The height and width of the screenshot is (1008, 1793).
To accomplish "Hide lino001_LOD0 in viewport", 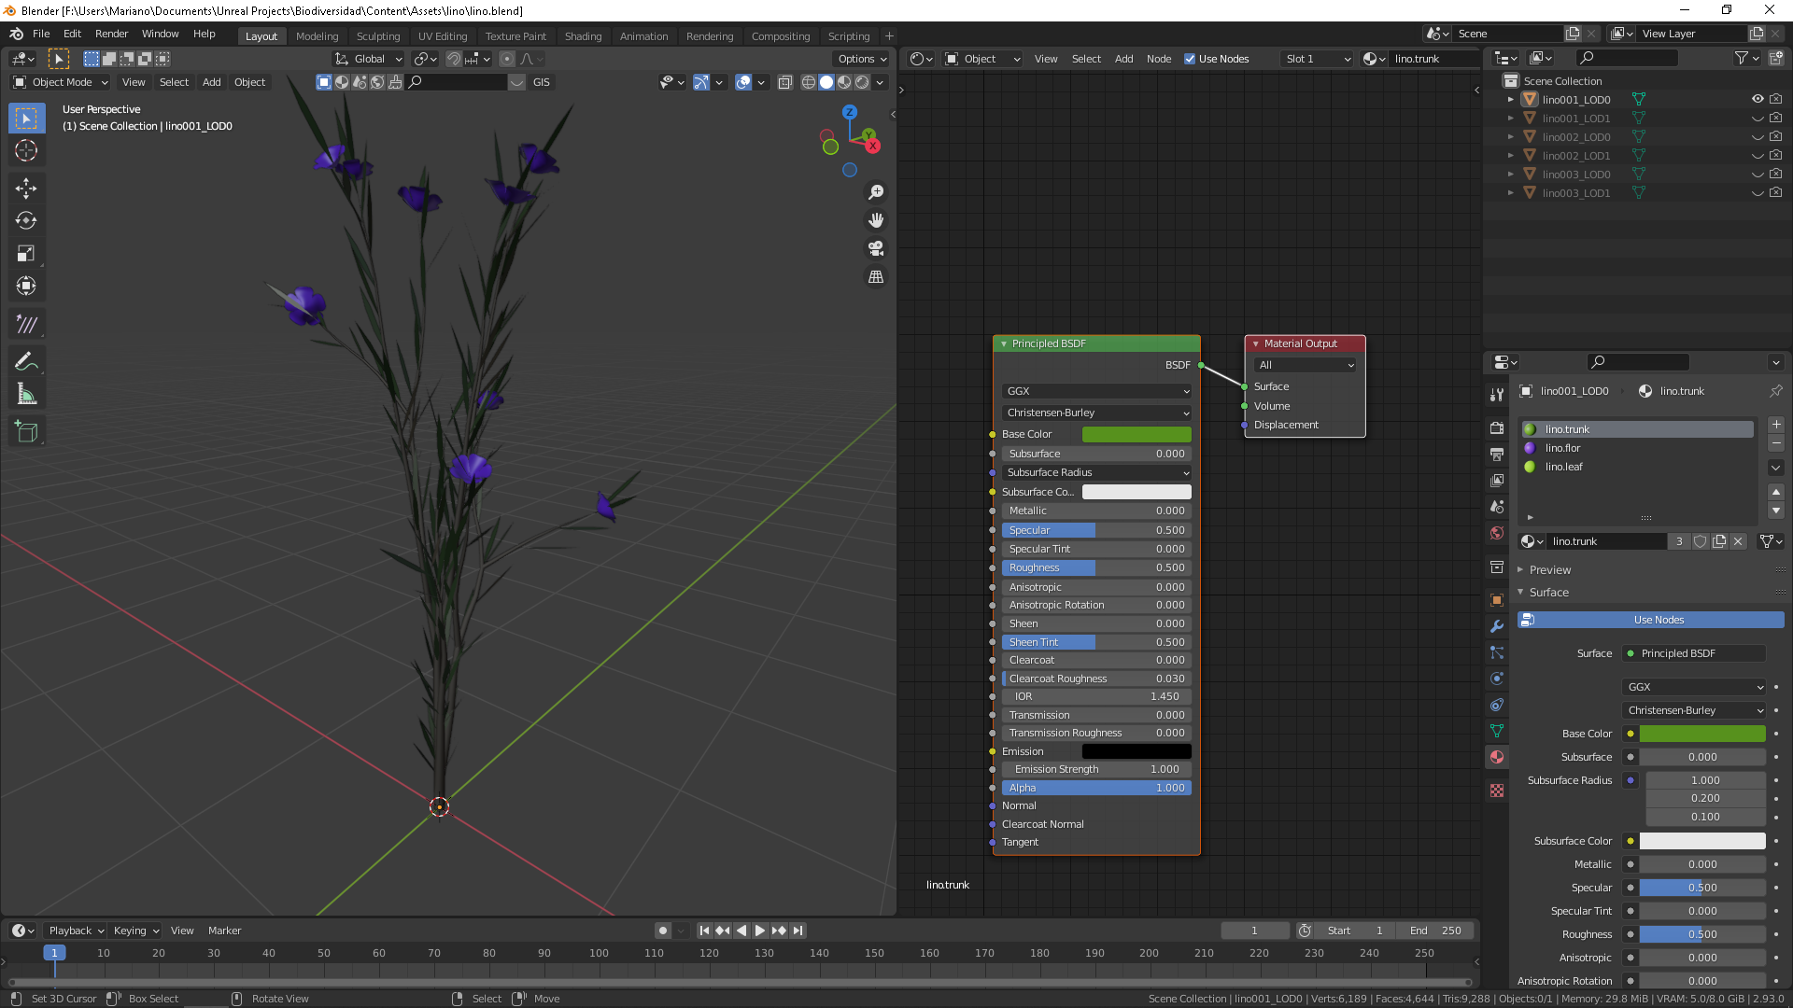I will (x=1757, y=99).
